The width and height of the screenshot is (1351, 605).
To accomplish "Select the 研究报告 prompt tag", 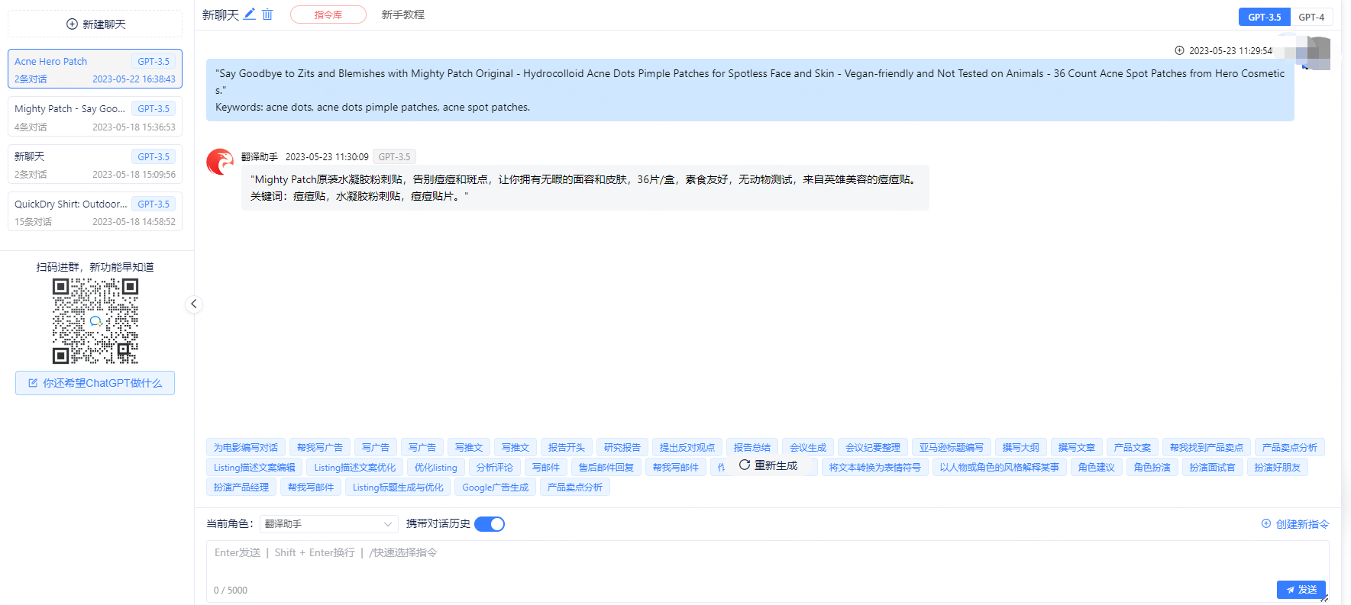I will (622, 447).
